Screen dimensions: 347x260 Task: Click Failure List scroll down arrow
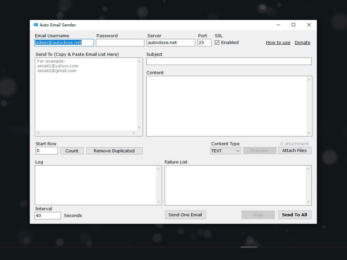pos(308,202)
